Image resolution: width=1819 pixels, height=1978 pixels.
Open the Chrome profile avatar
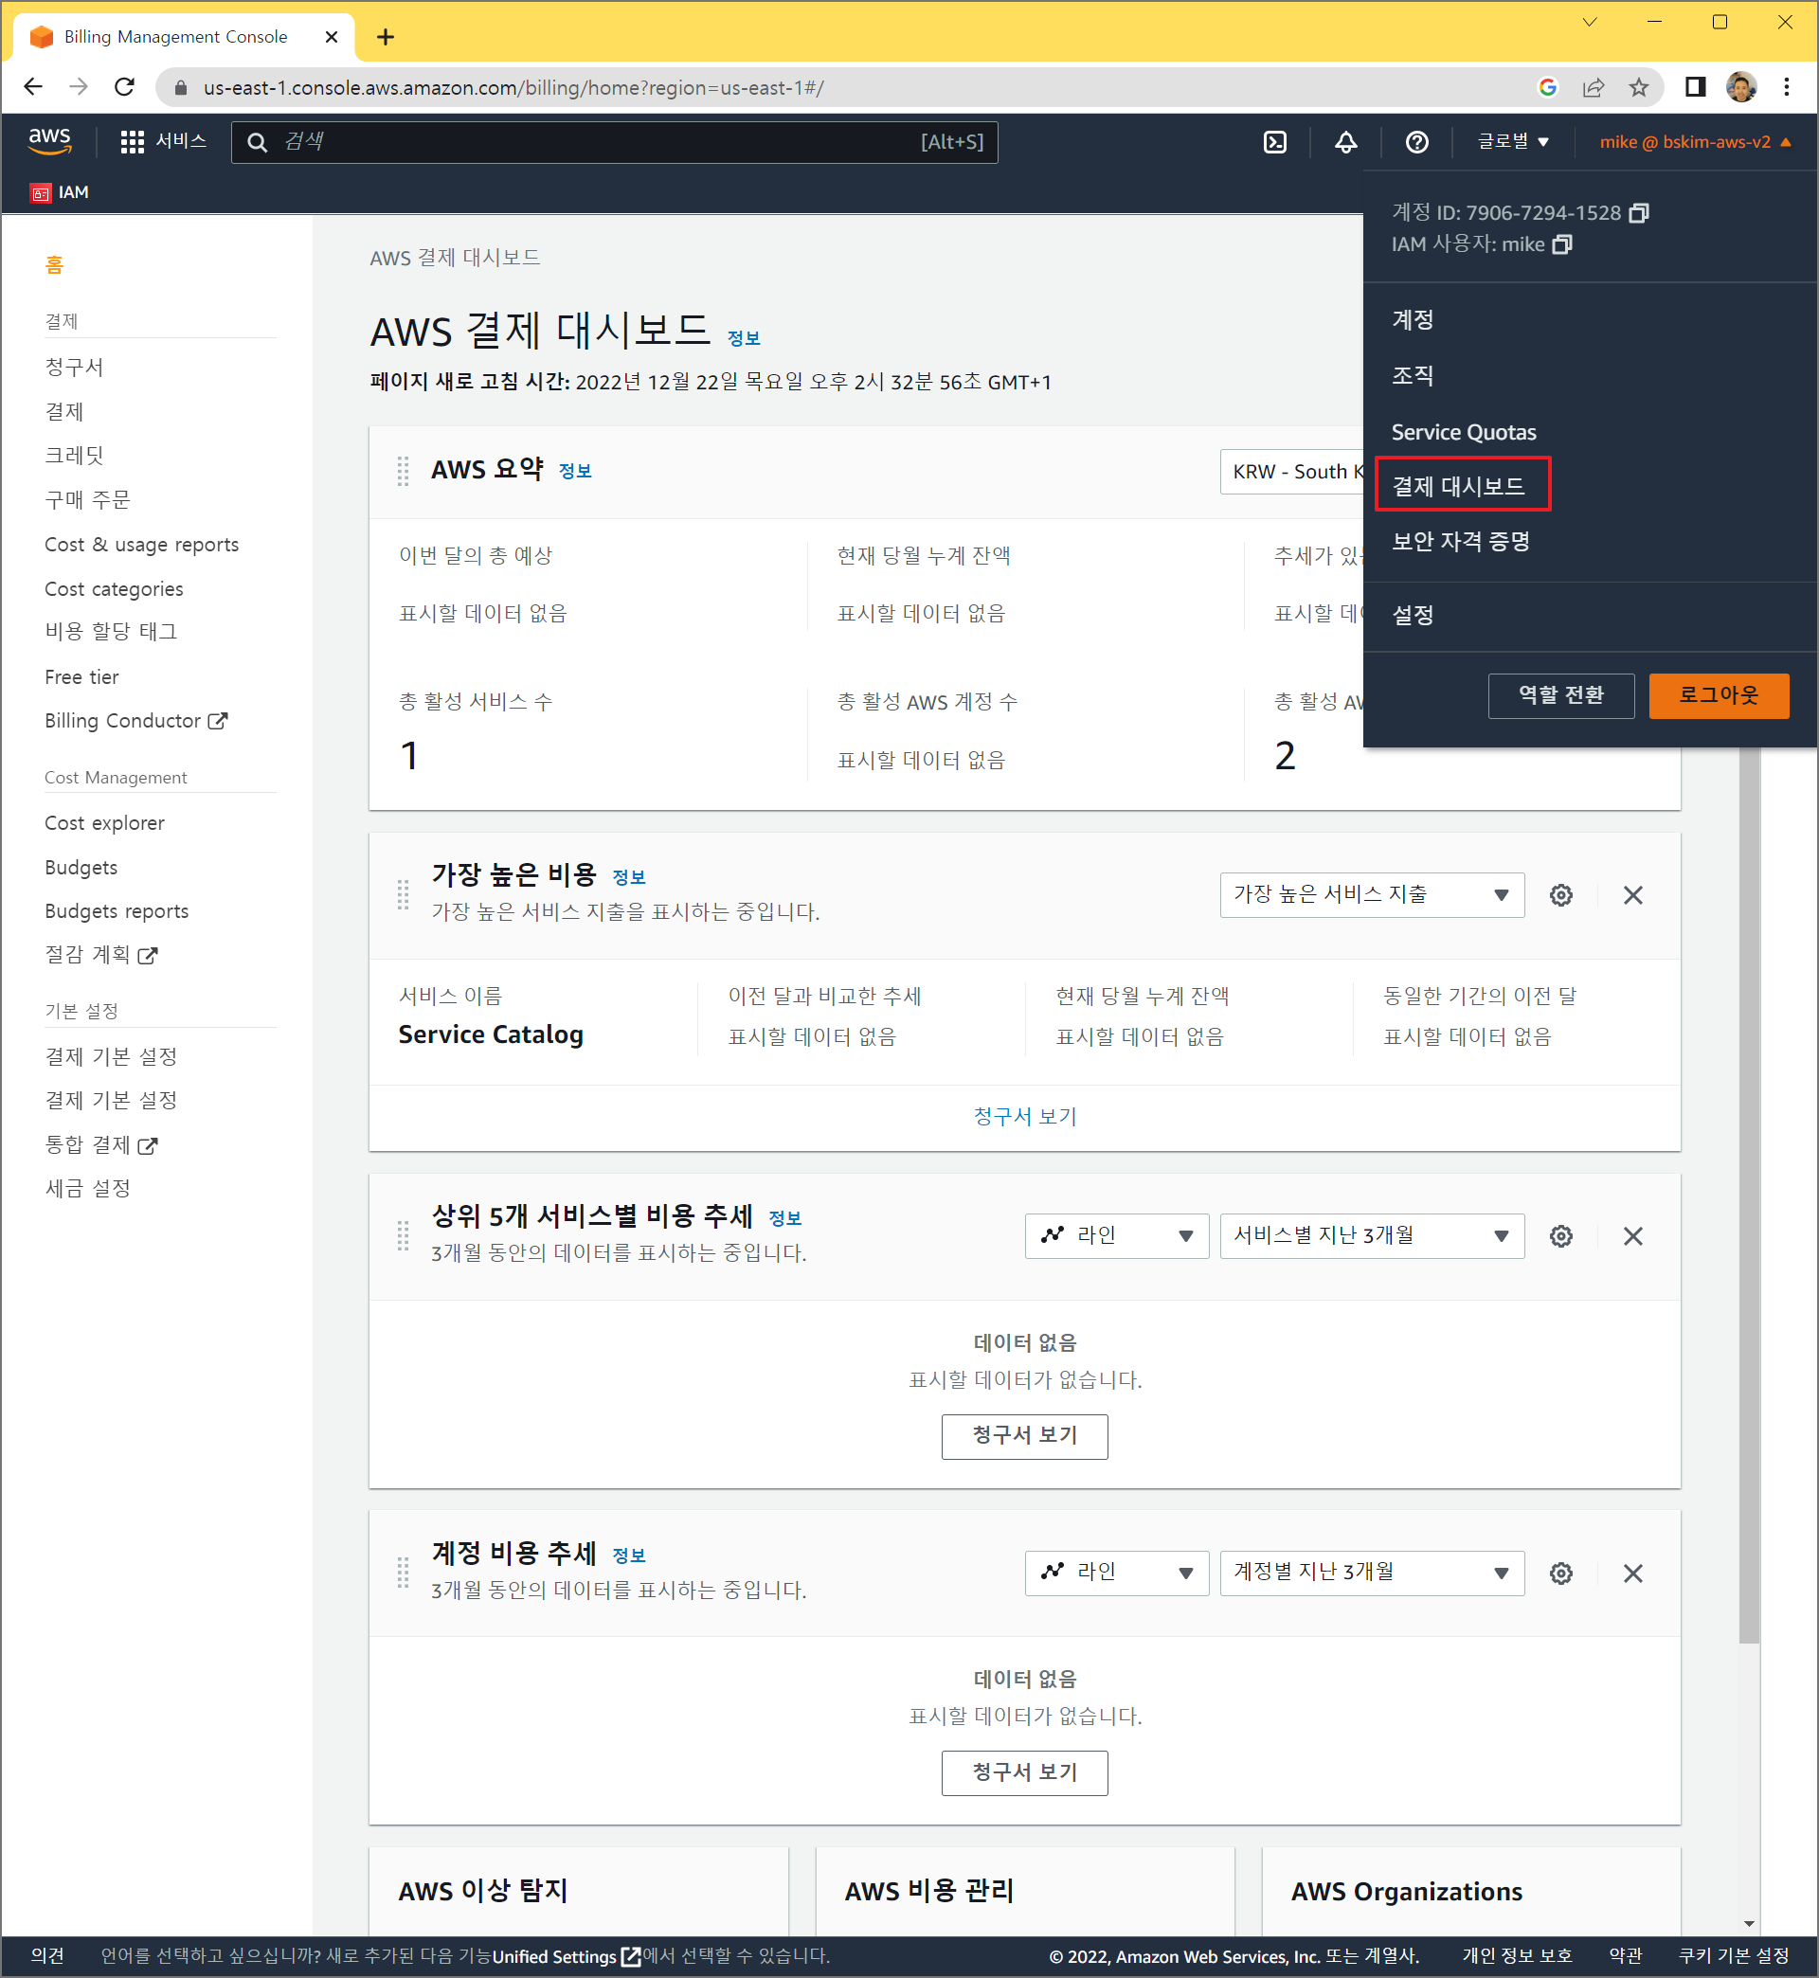coord(1740,87)
